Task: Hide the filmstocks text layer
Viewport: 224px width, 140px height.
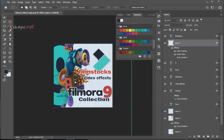Action: pyautogui.click(x=165, y=36)
